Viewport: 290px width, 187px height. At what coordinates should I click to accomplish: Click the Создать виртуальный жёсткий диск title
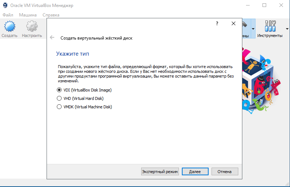coord(96,38)
